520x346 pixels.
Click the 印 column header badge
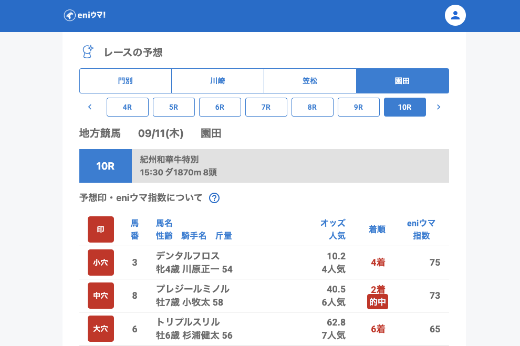101,229
